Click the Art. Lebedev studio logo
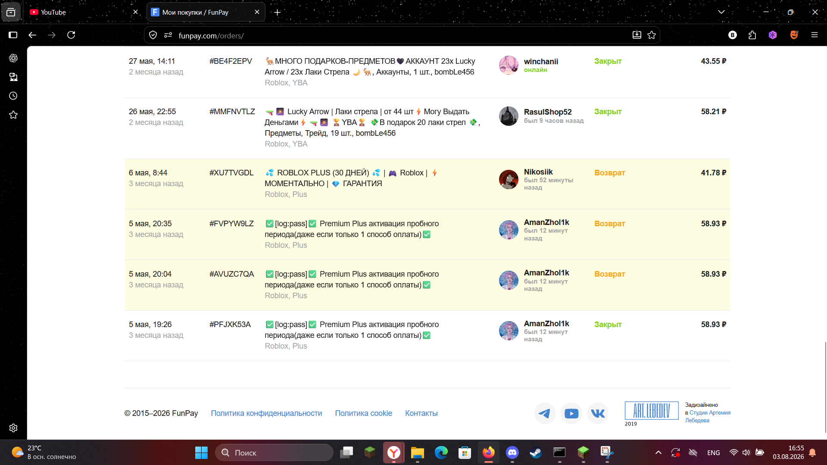 pos(651,411)
